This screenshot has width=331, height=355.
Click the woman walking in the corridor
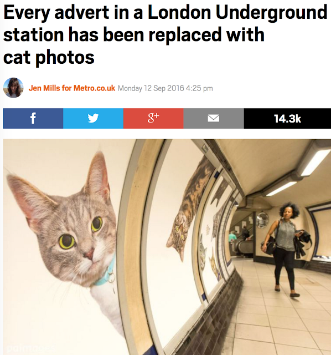click(287, 249)
